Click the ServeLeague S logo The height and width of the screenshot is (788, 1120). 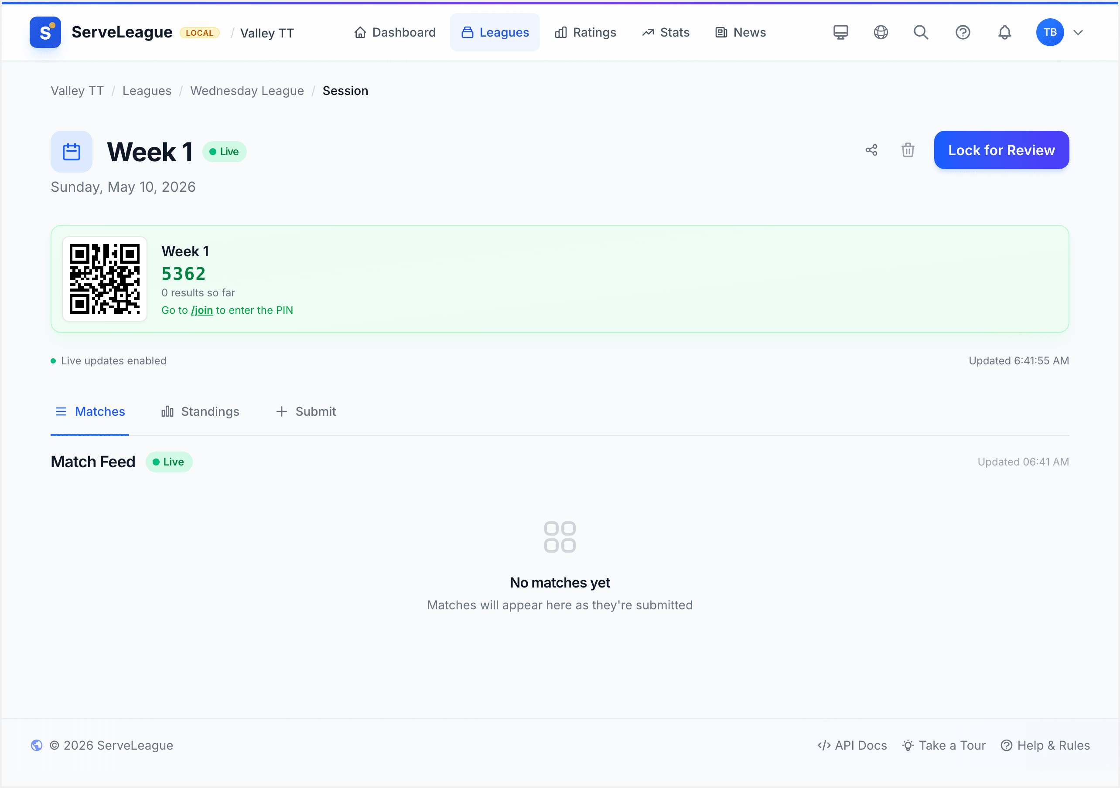[x=45, y=32]
